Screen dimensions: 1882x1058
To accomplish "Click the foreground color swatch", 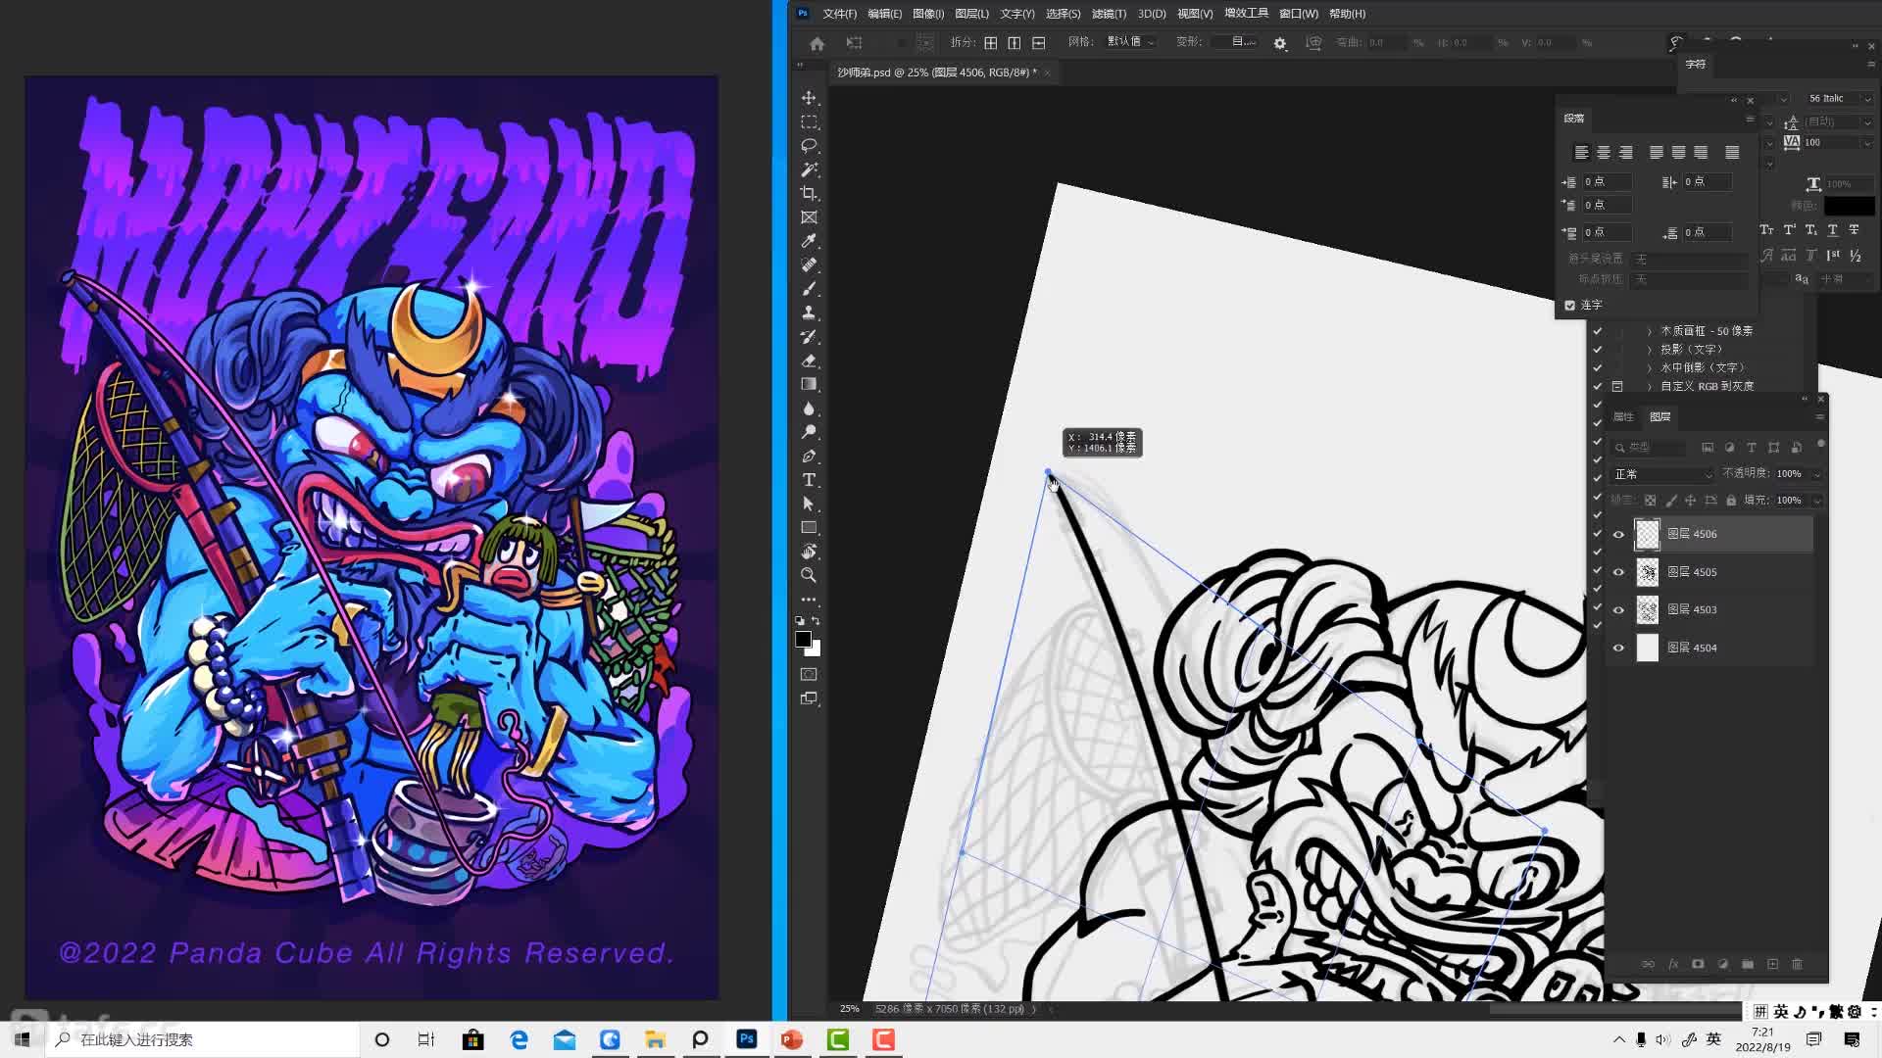I will (x=803, y=639).
